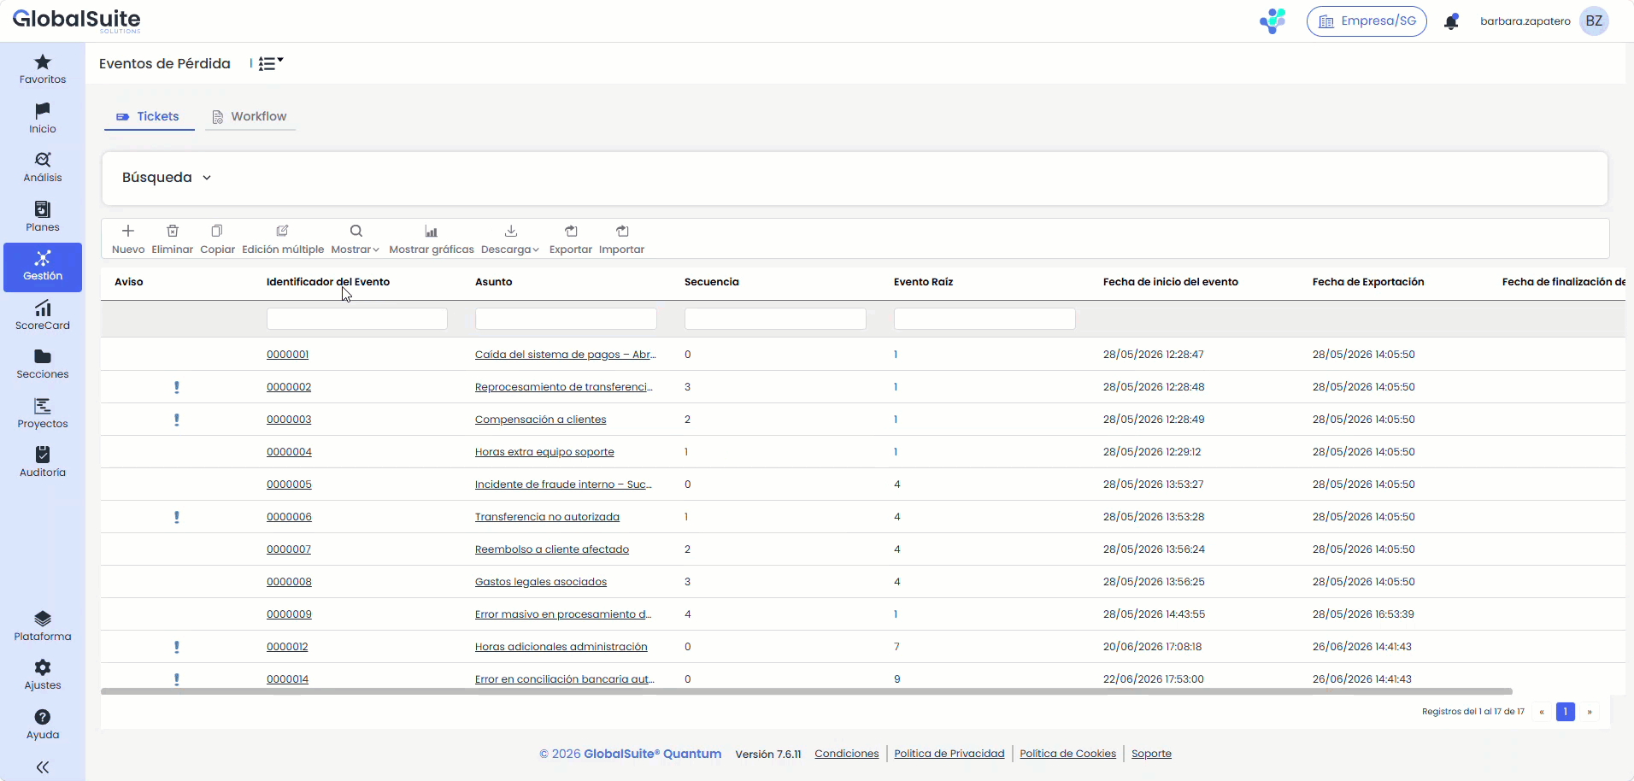The height and width of the screenshot is (781, 1634).
Task: Open the Empresa/SG company selector
Action: pyautogui.click(x=1367, y=21)
